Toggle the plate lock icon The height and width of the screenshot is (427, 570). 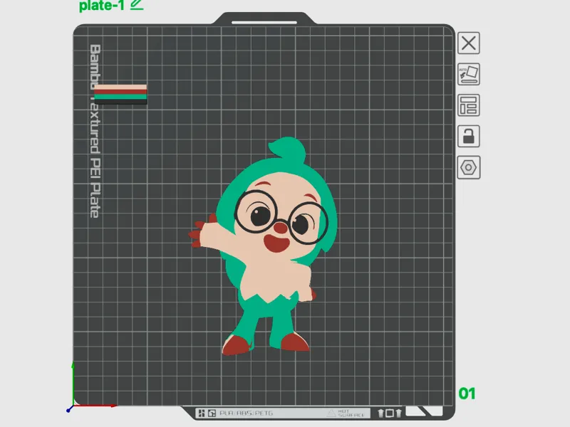click(x=468, y=136)
